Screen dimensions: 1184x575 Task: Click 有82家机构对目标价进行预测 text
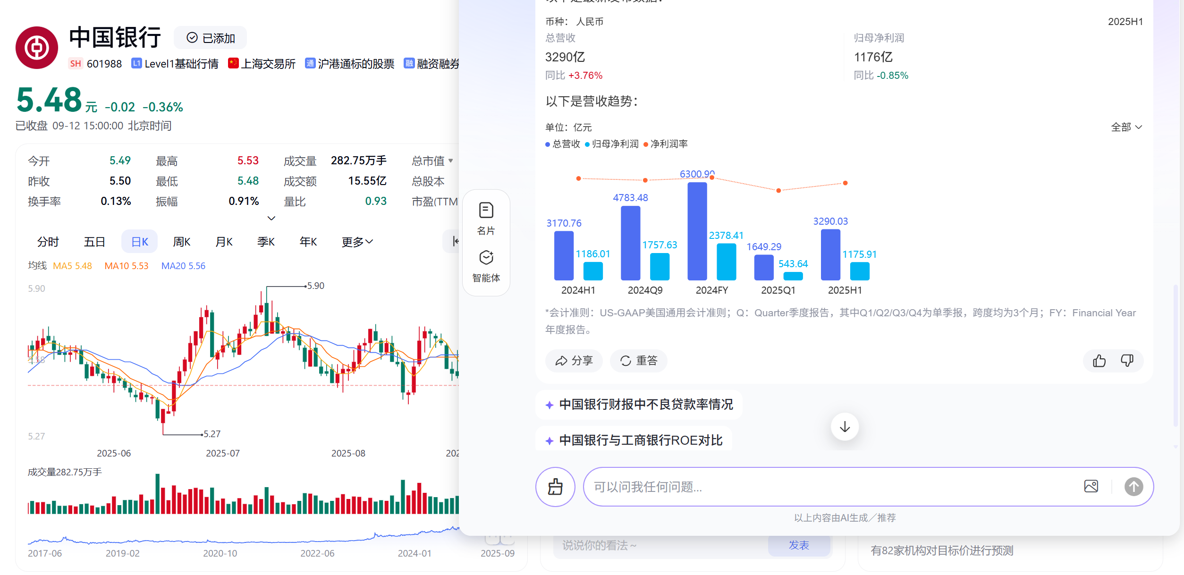click(x=942, y=550)
